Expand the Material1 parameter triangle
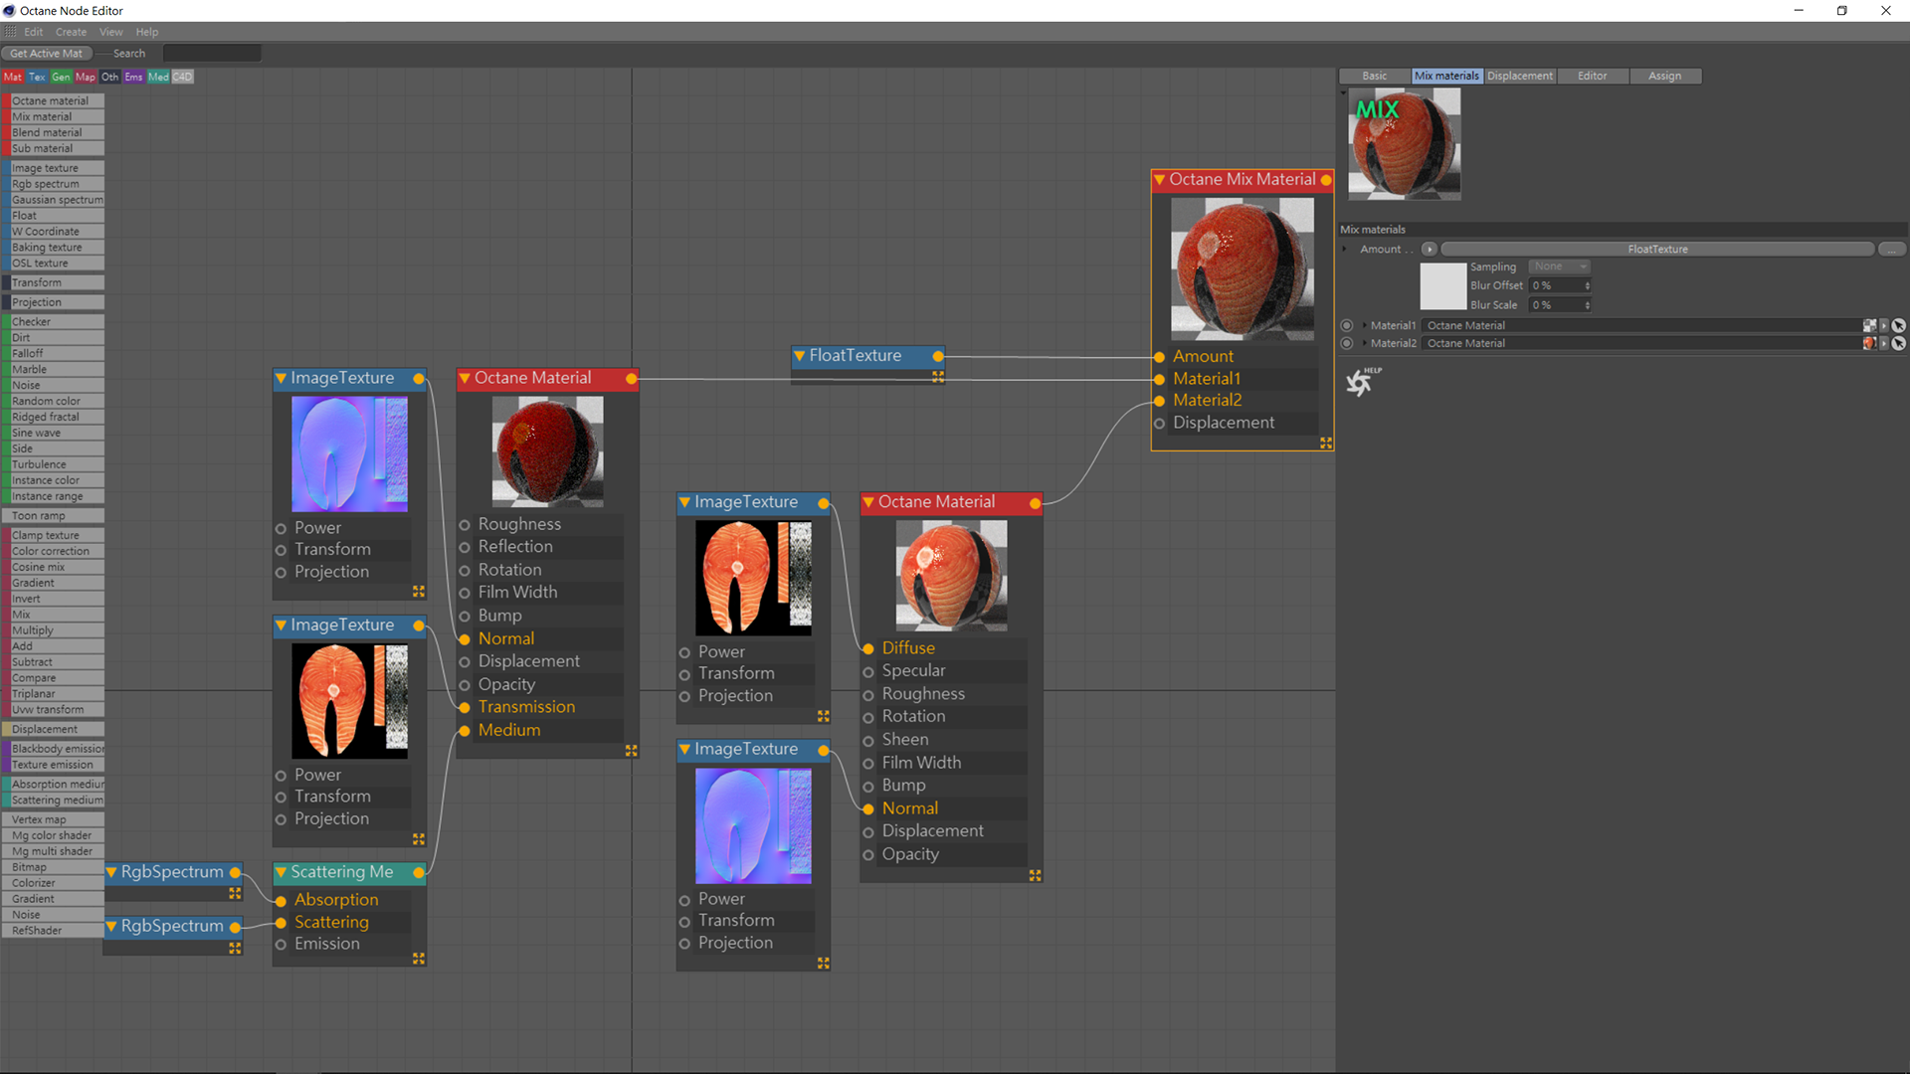Screen dimensions: 1910x1074 pyautogui.click(x=1364, y=325)
